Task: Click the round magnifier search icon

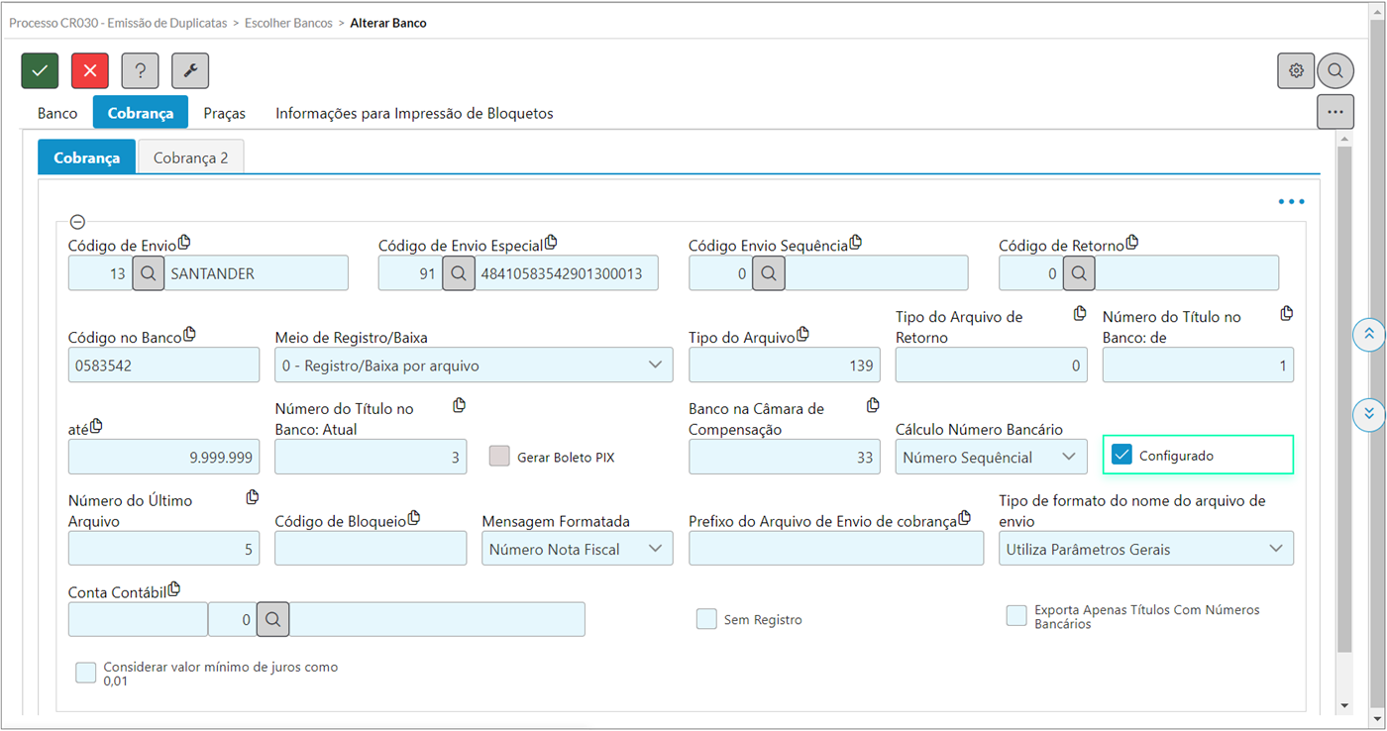Action: tap(1335, 71)
